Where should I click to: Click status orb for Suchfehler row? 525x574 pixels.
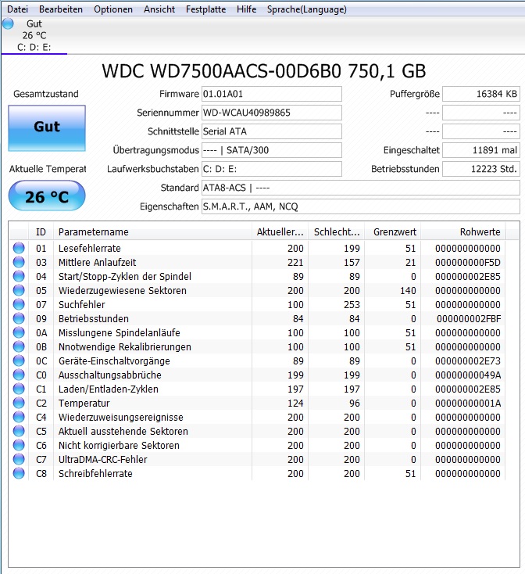click(19, 304)
